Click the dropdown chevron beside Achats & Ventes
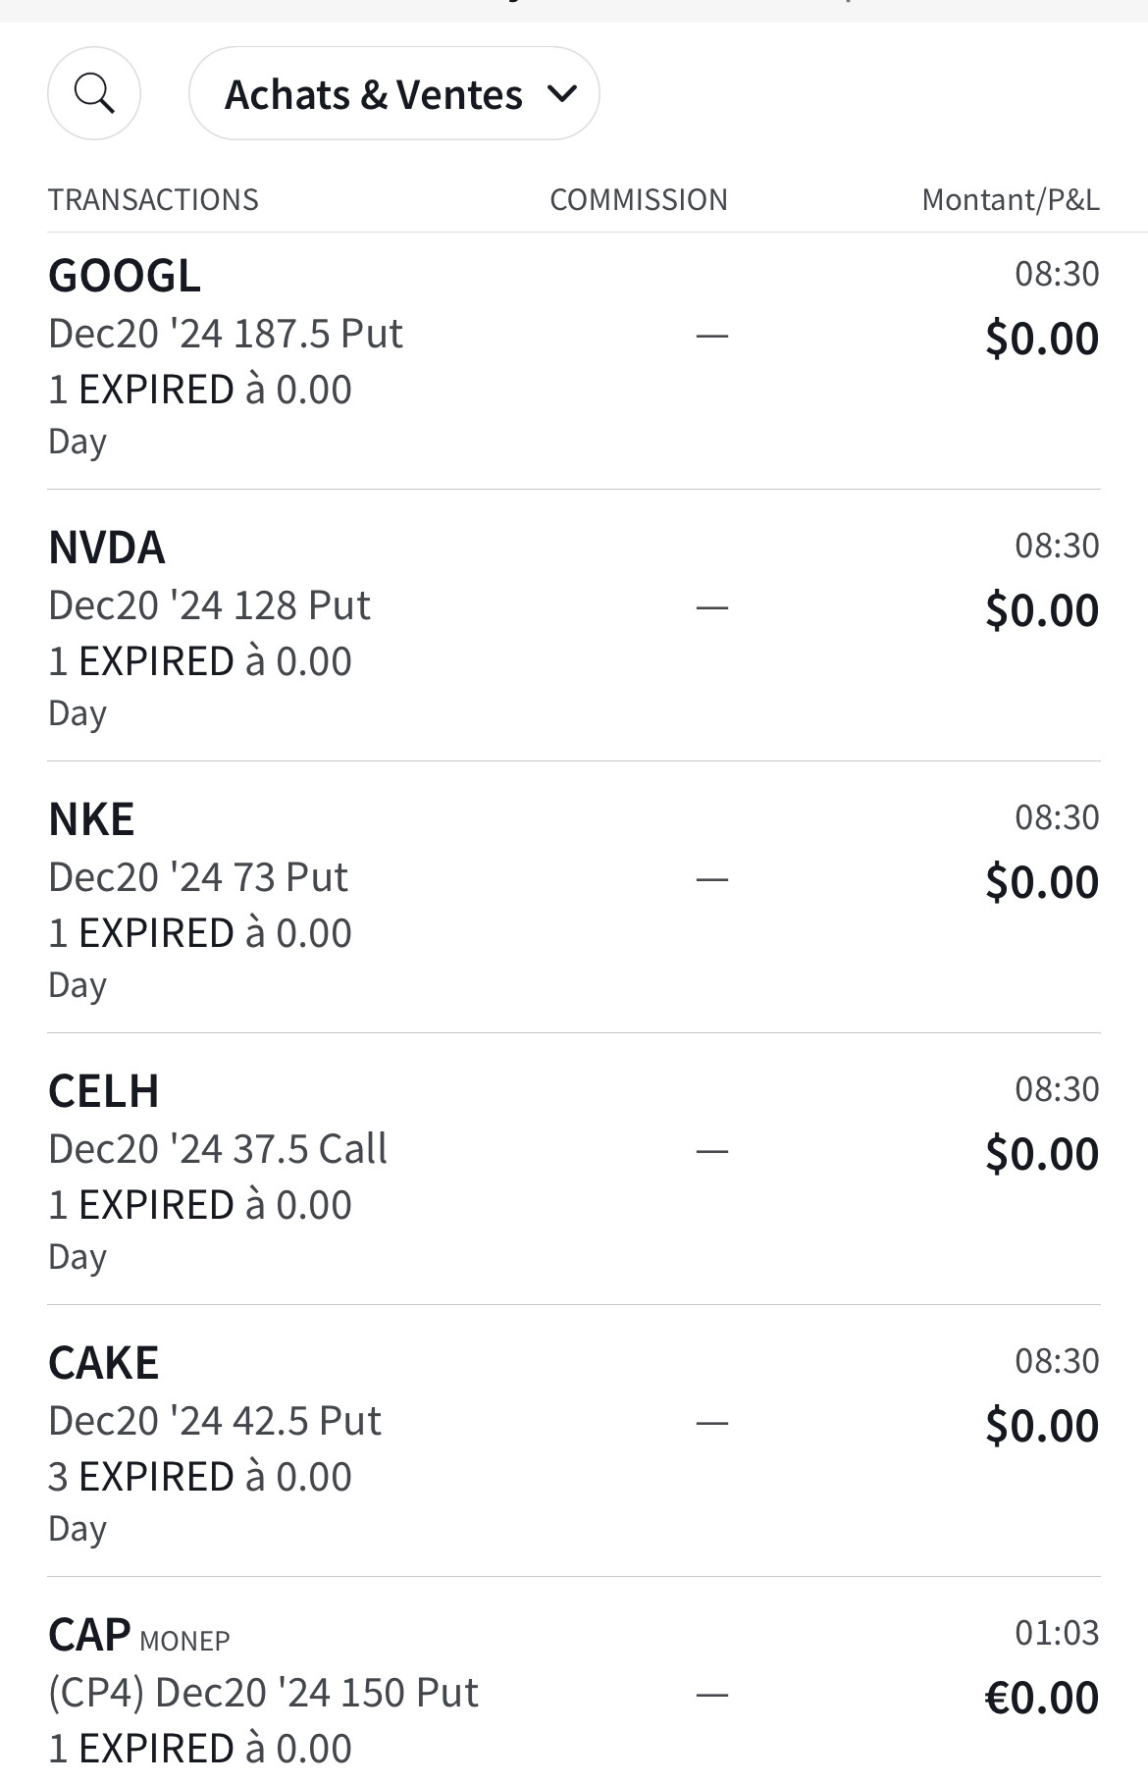This screenshot has width=1148, height=1783. click(561, 94)
